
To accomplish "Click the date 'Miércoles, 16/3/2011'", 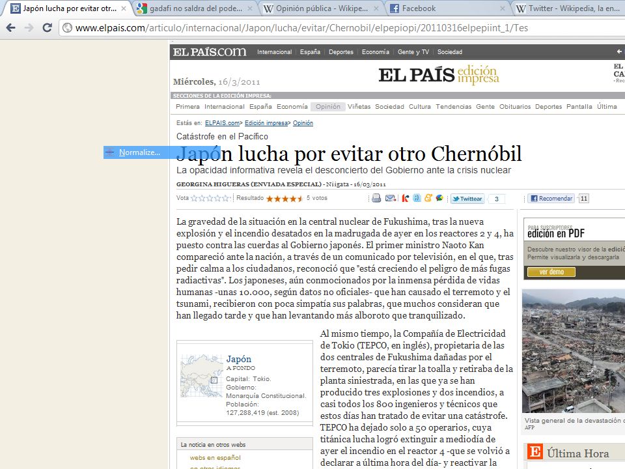I will pos(216,82).
